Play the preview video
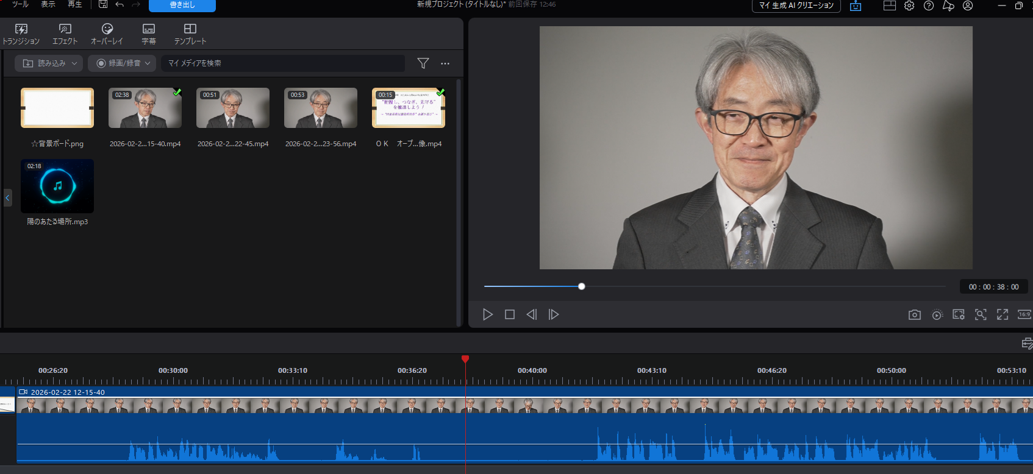 point(487,314)
